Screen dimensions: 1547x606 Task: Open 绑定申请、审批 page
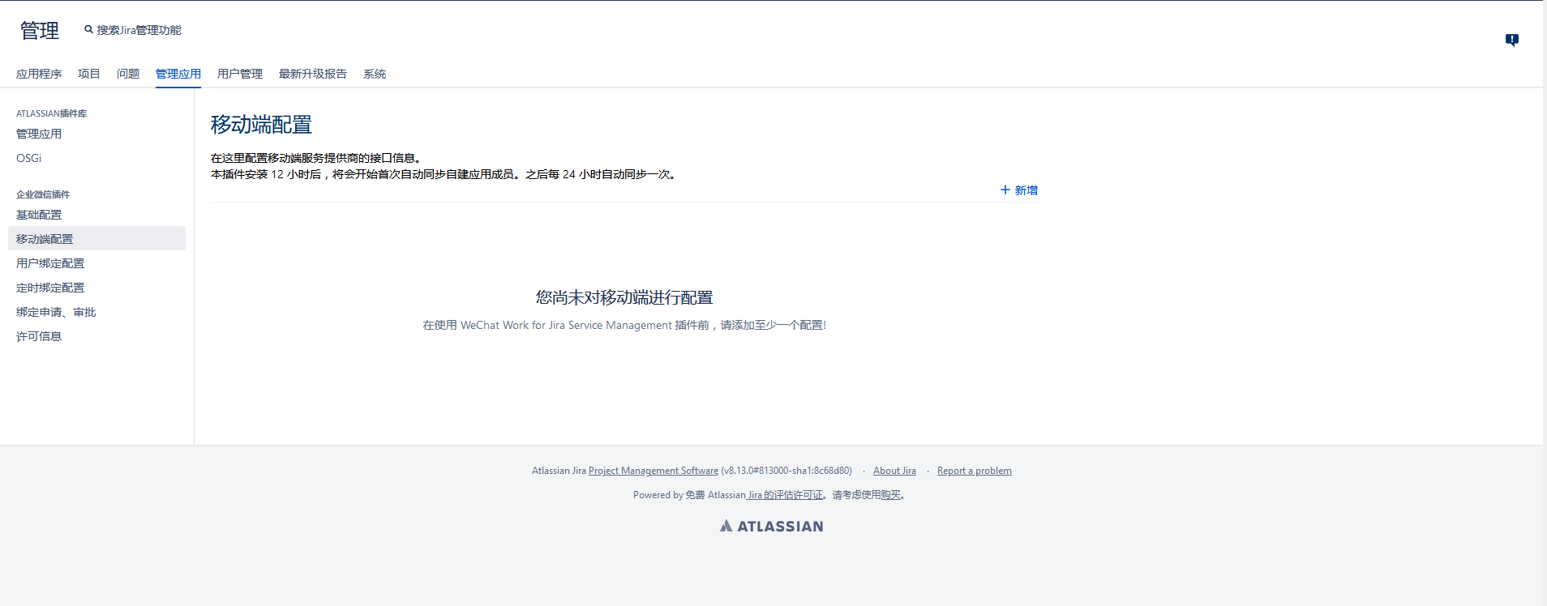[x=56, y=312]
